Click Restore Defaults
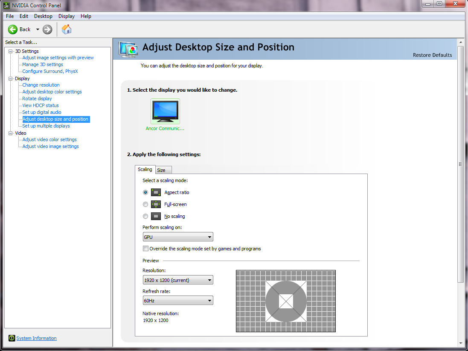This screenshot has width=468, height=351. (432, 55)
